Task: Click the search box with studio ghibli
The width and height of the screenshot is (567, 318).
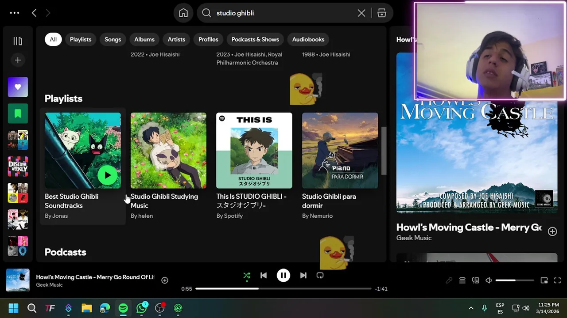Action: (283, 13)
